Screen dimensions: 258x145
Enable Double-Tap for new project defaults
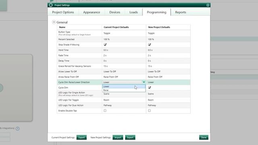(x=149, y=111)
